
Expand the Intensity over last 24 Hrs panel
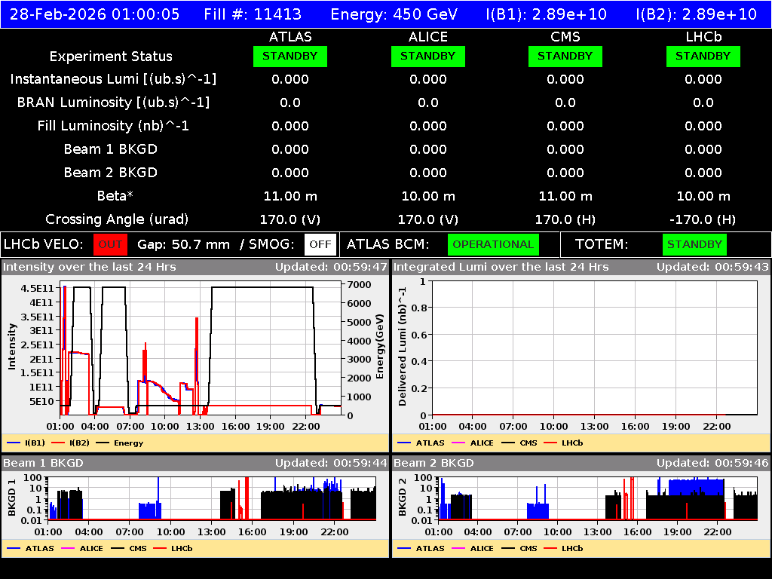(90, 266)
